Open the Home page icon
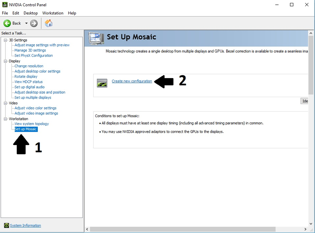The image size is (315, 233). [x=49, y=23]
